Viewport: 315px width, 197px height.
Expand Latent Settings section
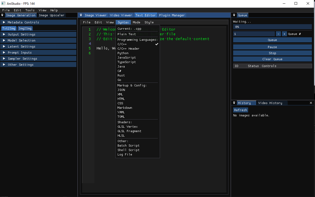pyautogui.click(x=38, y=46)
